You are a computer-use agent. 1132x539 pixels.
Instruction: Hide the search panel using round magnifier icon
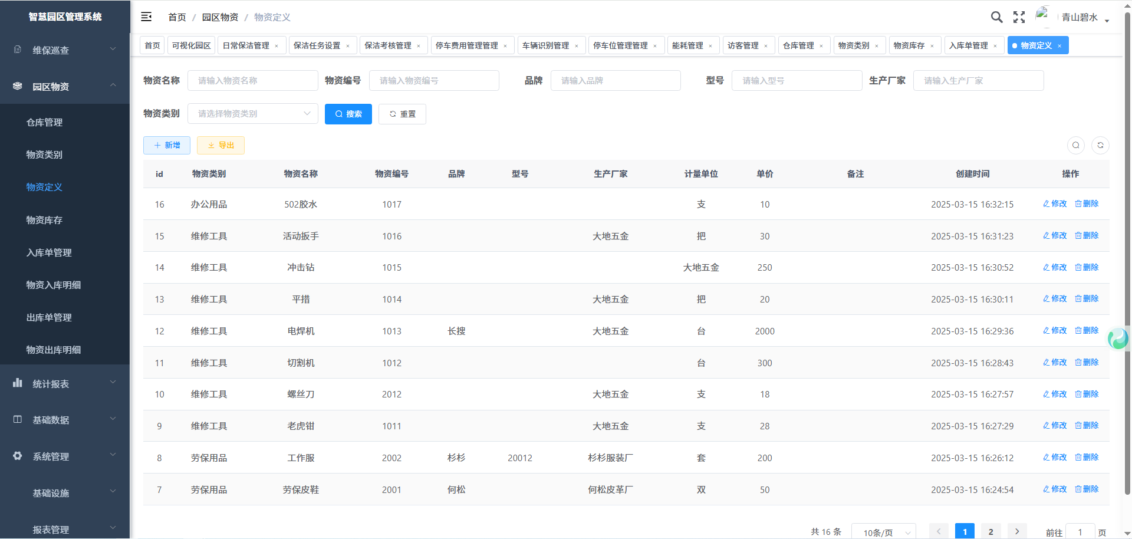[x=1076, y=145]
